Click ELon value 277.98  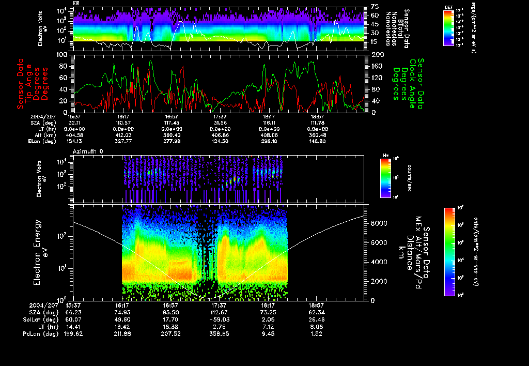pyautogui.click(x=172, y=142)
